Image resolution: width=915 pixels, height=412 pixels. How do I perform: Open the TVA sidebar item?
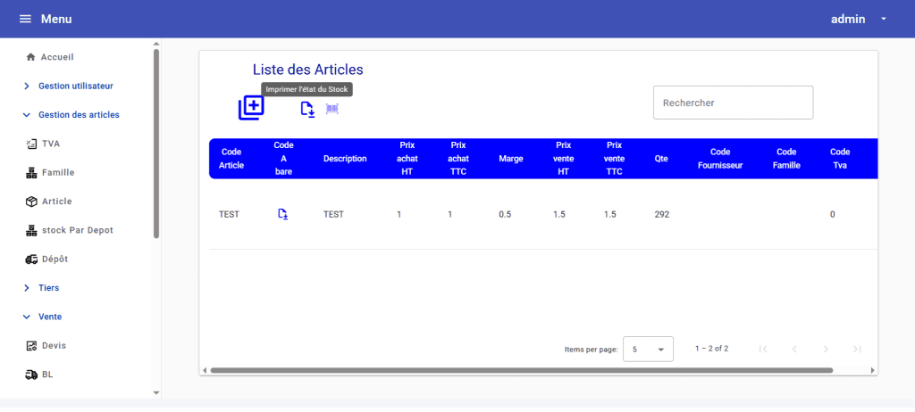[x=51, y=144]
